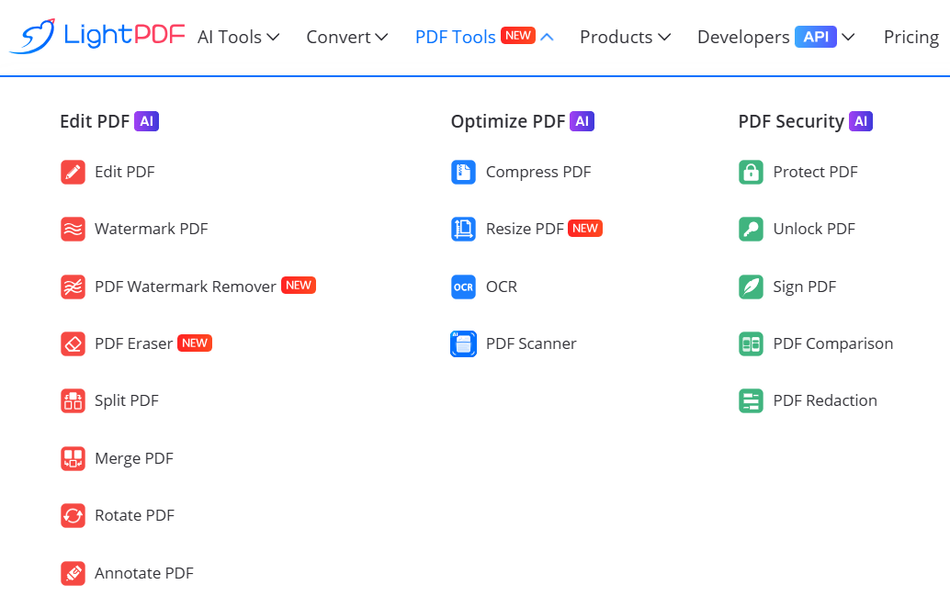
Task: Click the PDF Scanner icon
Action: pyautogui.click(x=463, y=343)
